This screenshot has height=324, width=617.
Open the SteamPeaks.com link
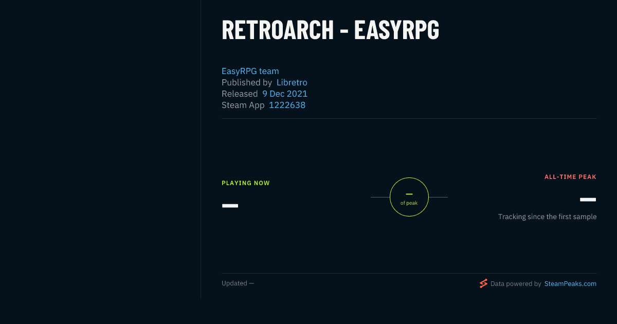click(570, 283)
